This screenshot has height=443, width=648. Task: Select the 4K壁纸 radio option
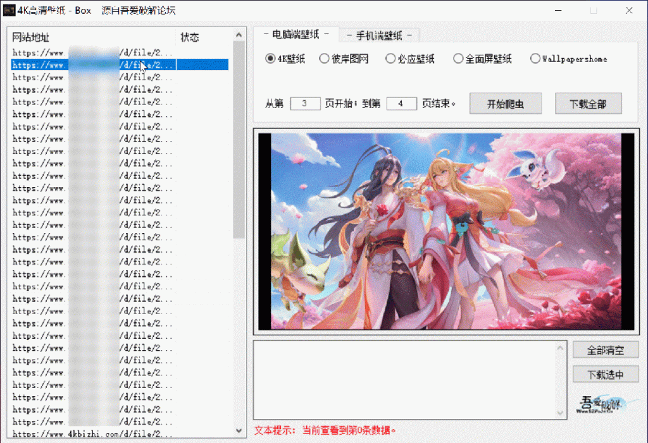pos(285,59)
